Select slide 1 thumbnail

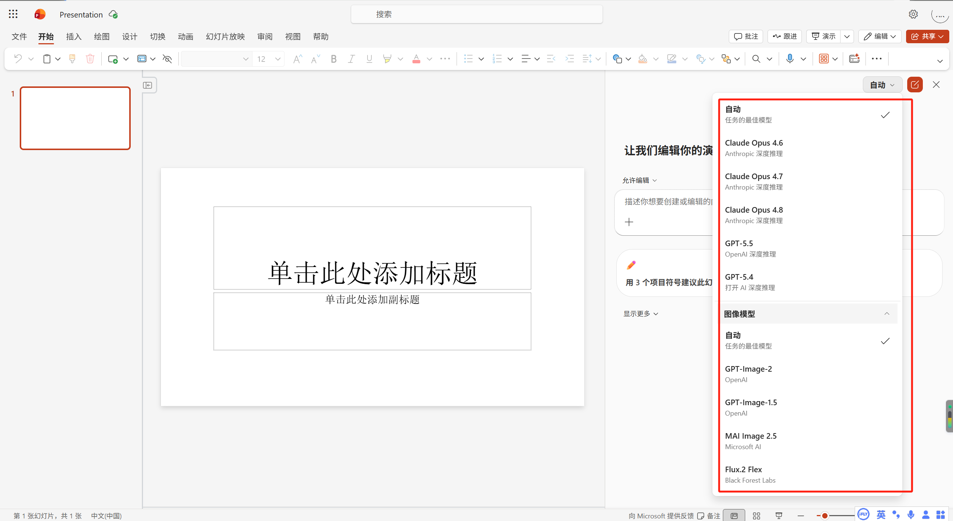(x=75, y=118)
